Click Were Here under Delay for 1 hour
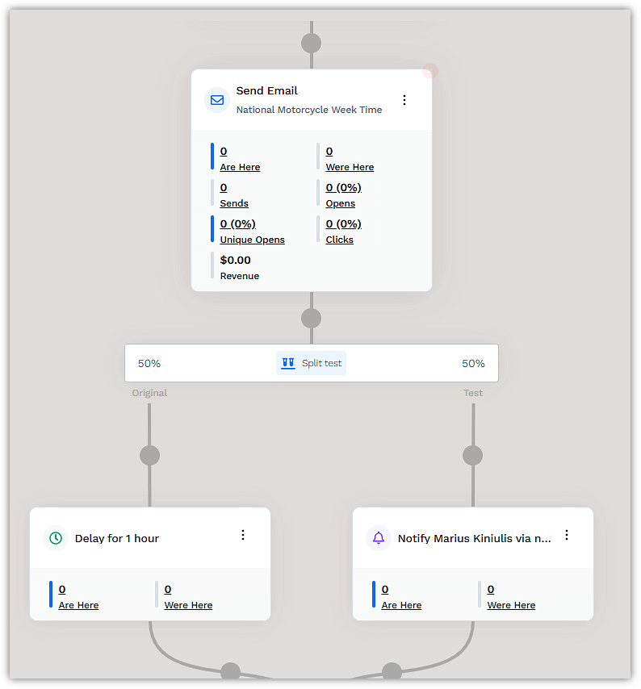 pos(188,605)
